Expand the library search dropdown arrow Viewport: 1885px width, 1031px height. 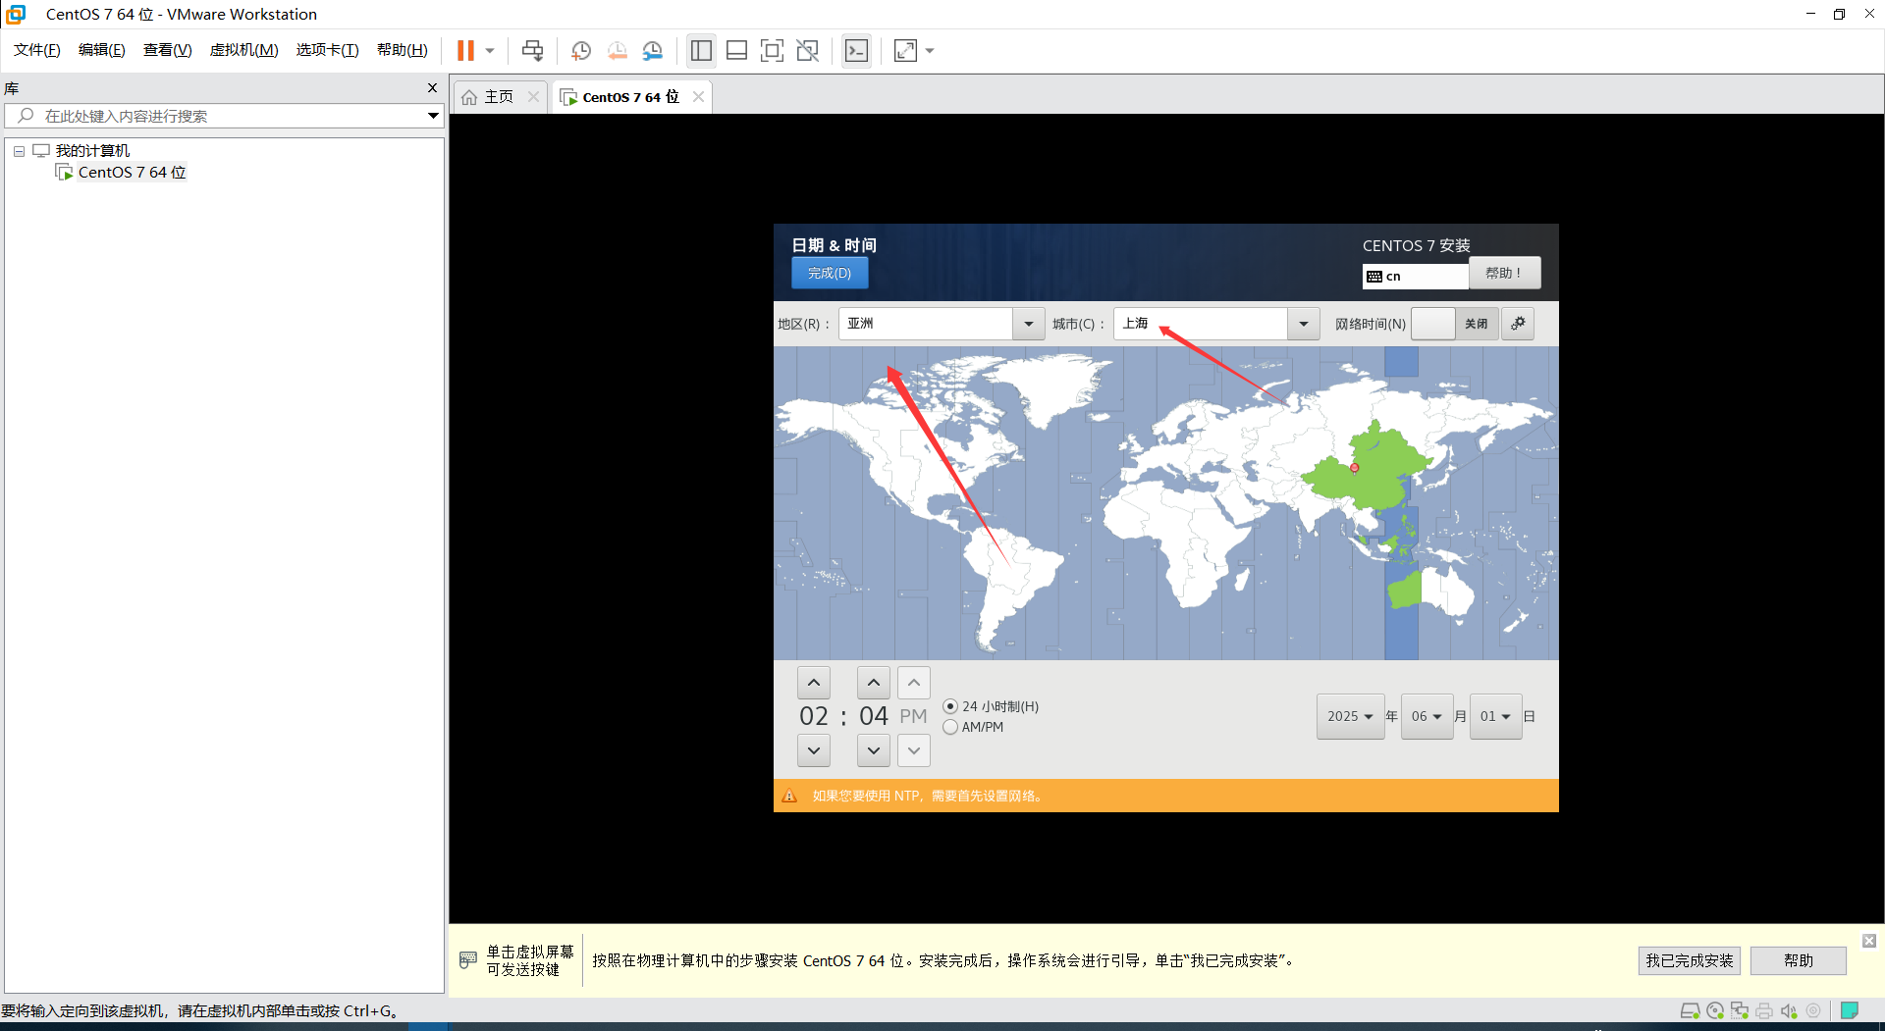tap(433, 116)
